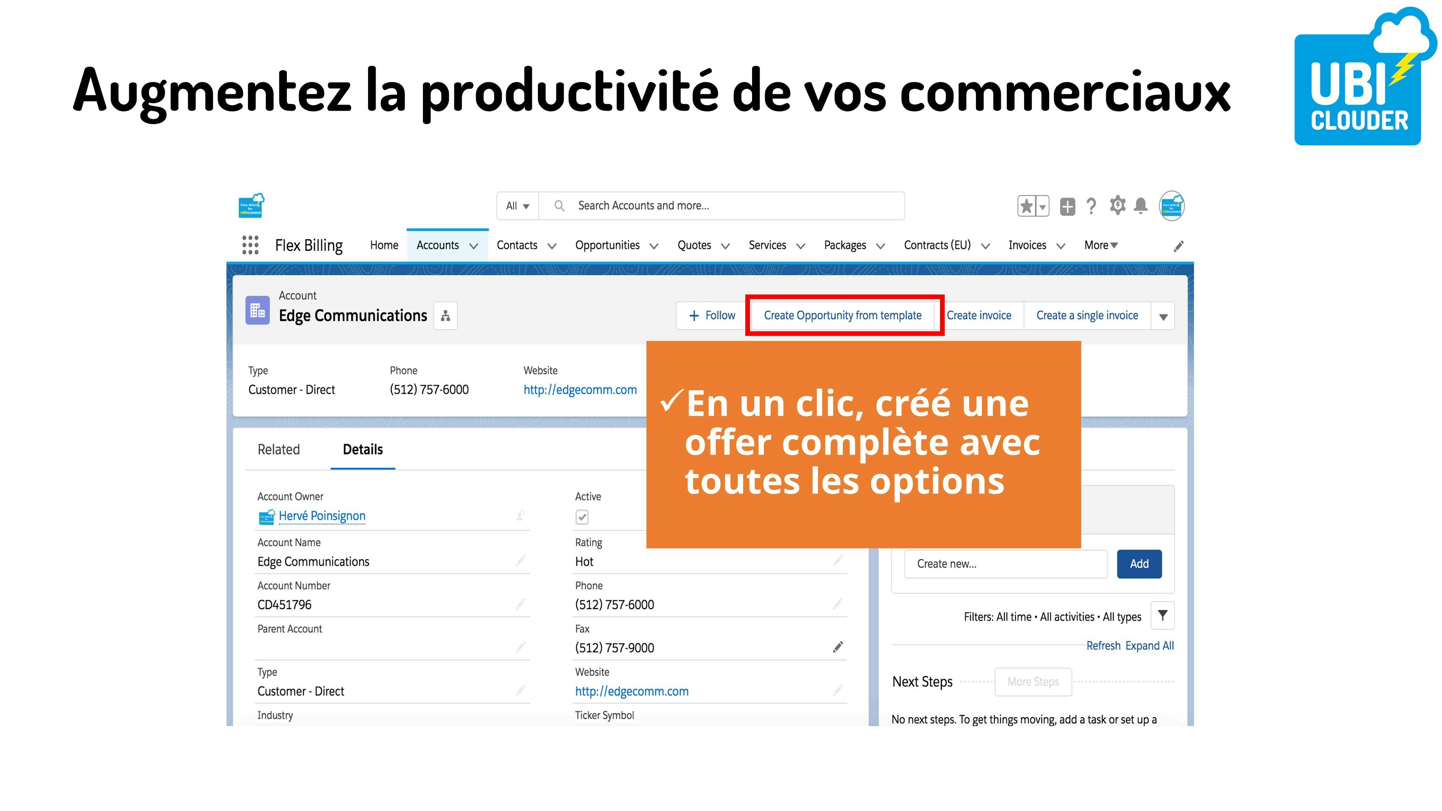Open the favorites list dropdown arrow
1442x811 pixels.
coord(1042,207)
